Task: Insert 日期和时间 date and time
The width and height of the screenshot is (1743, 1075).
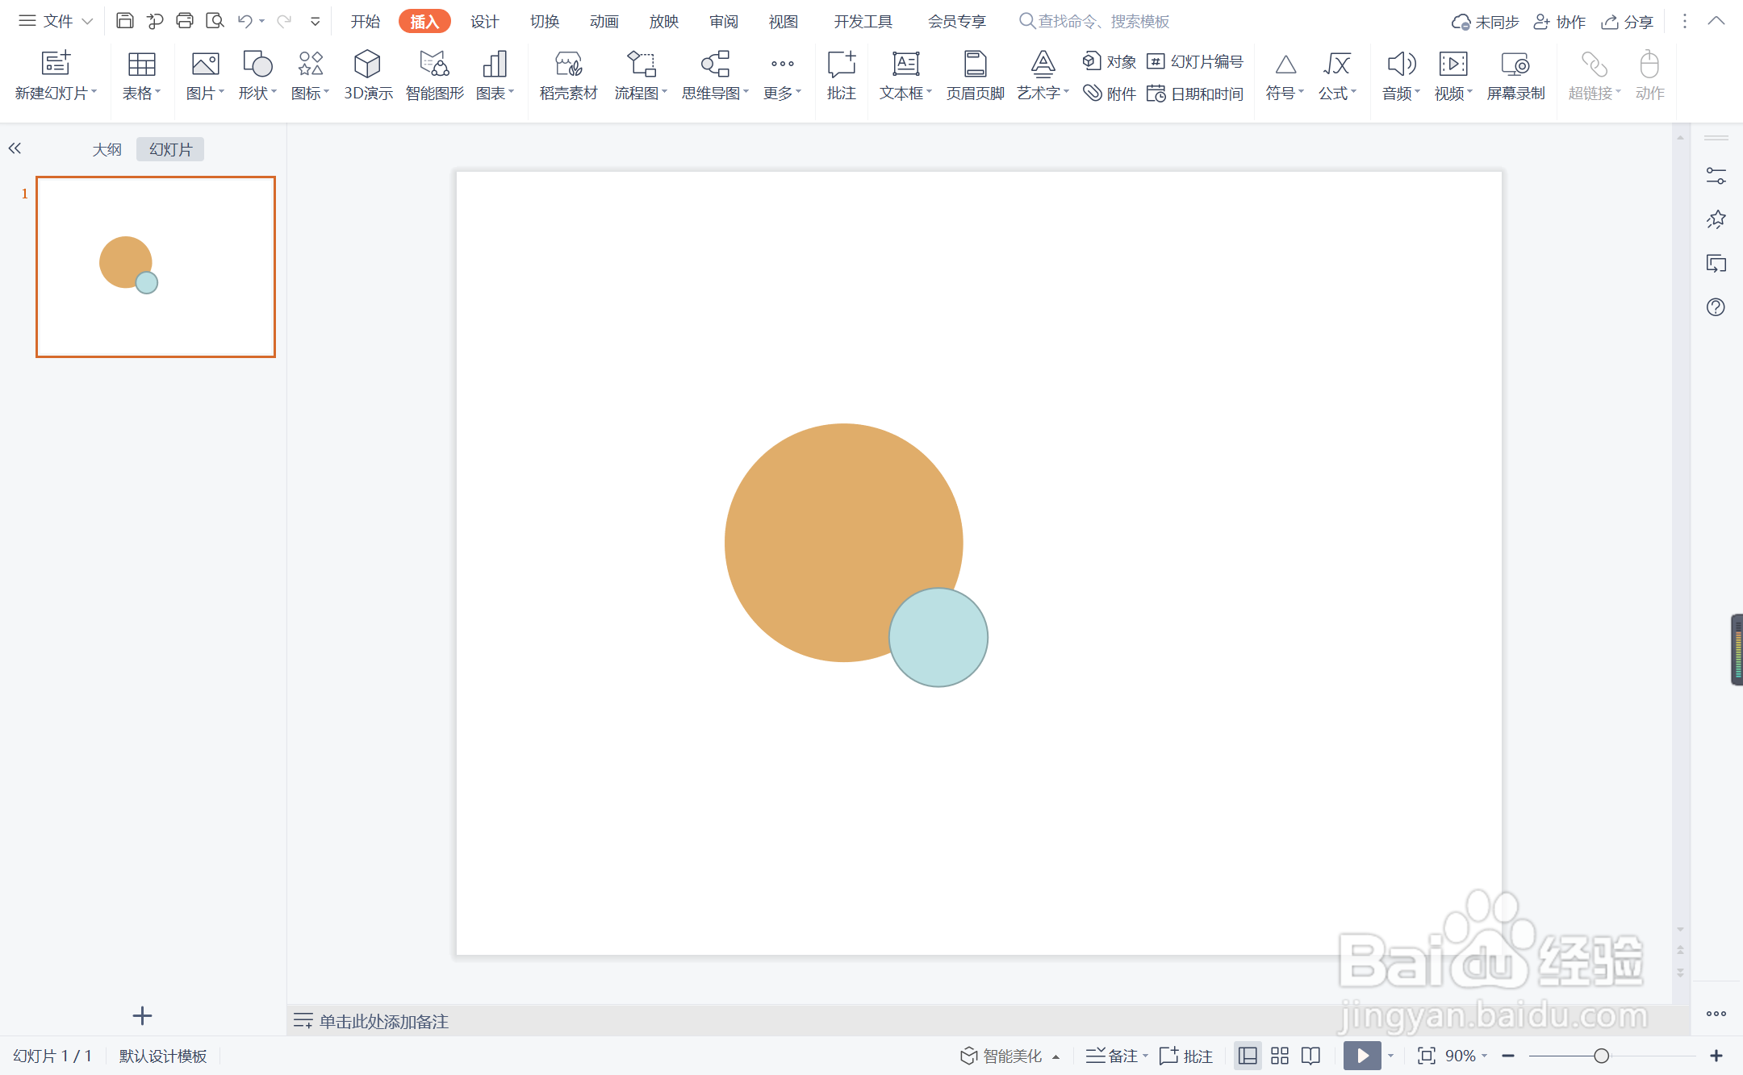Action: click(x=1195, y=94)
